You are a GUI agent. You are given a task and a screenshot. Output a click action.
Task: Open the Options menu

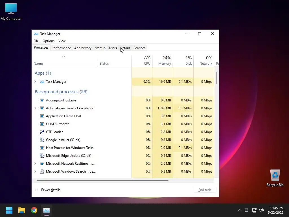(x=49, y=41)
